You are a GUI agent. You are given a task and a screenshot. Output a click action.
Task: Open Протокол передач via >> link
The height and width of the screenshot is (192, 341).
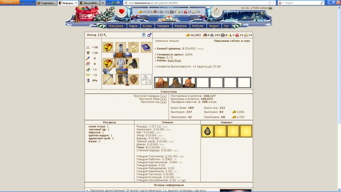coord(163,96)
